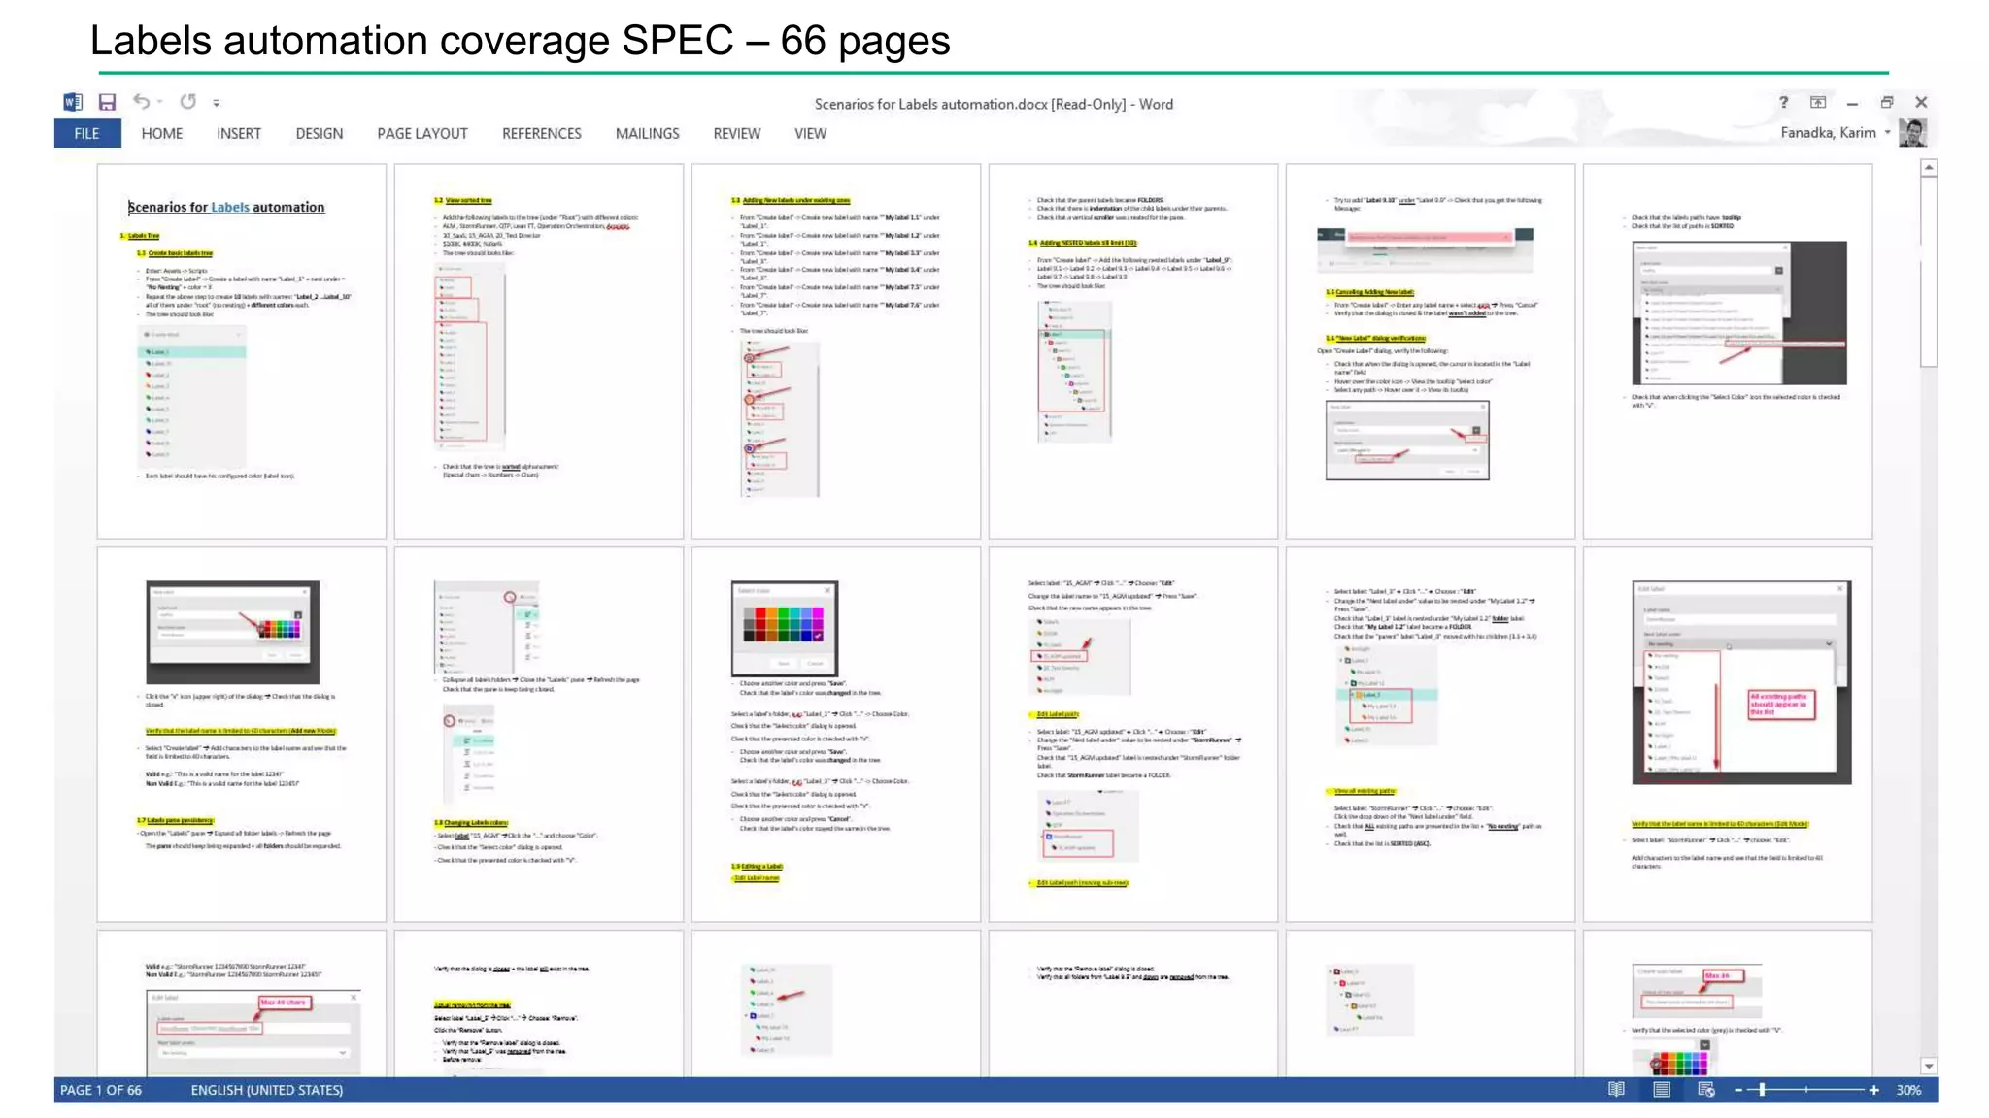Click the page with 'Editing a Label' heading

[836, 735]
